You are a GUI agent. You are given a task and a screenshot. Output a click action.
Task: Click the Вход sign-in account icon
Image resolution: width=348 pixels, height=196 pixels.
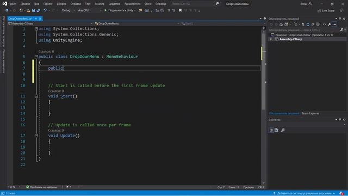310,4
